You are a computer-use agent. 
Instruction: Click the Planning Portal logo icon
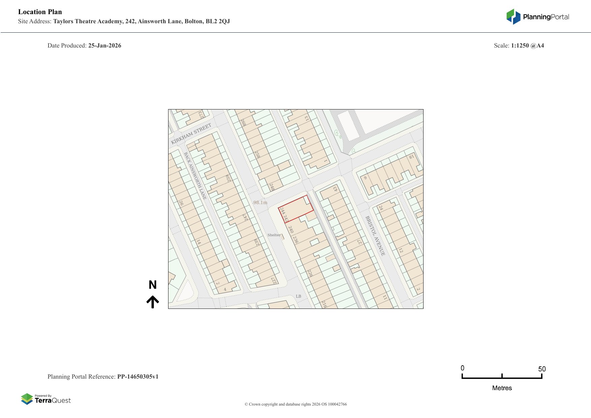513,17
